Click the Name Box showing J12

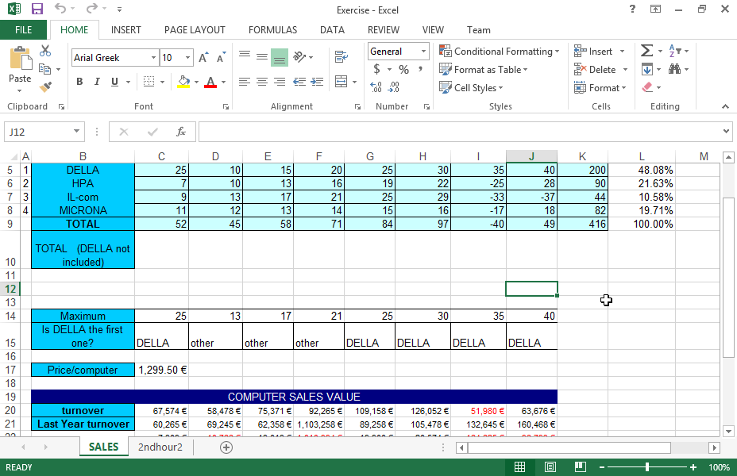click(x=38, y=132)
